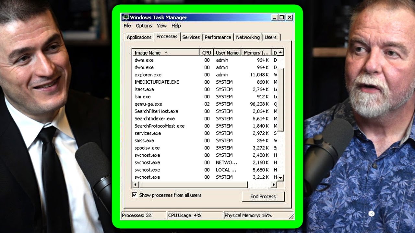Viewport: 415px width, 233px height.
Task: Sort by the Memory column header
Action: pos(256,52)
